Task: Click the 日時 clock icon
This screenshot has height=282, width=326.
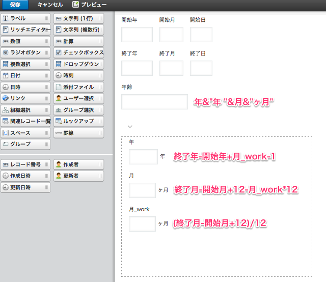Action: (6, 87)
